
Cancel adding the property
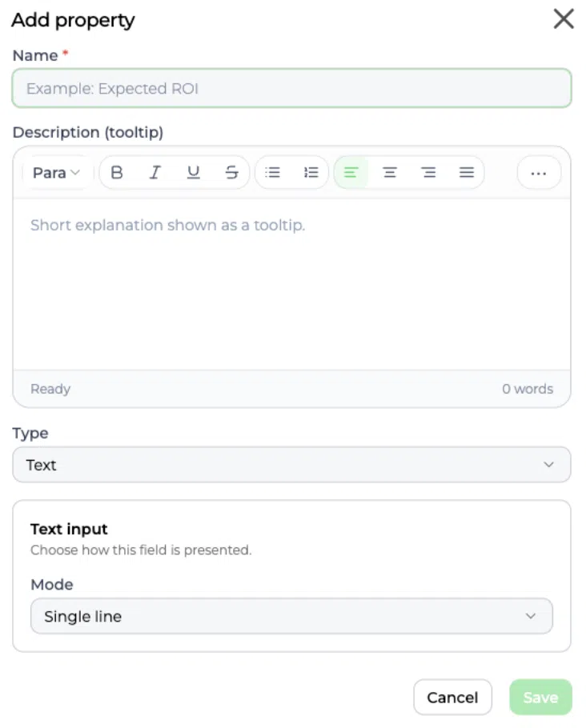pos(452,698)
